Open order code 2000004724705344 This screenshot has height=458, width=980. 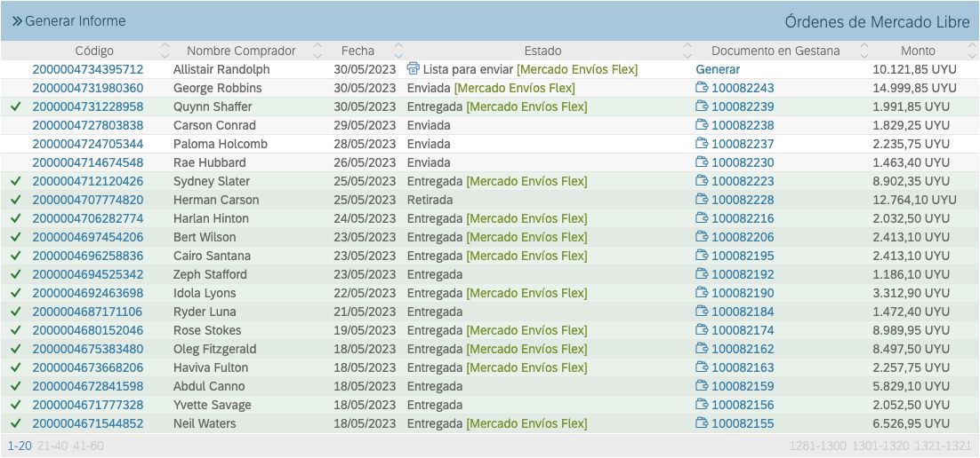(87, 144)
